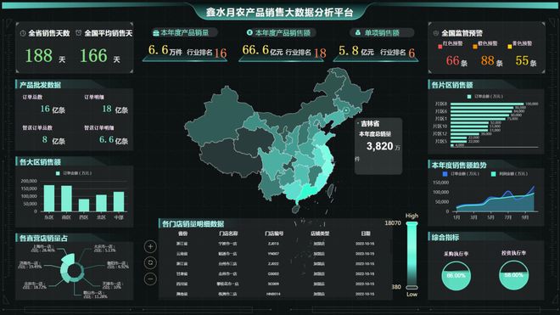The height and width of the screenshot is (315, 560).
Task: Toggle blue 订单金额 legend in trend chart
Action: tap(461, 174)
